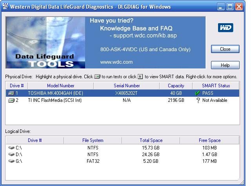Image resolution: width=251 pixels, height=186 pixels.
Task: Open Help
Action: pos(225,65)
